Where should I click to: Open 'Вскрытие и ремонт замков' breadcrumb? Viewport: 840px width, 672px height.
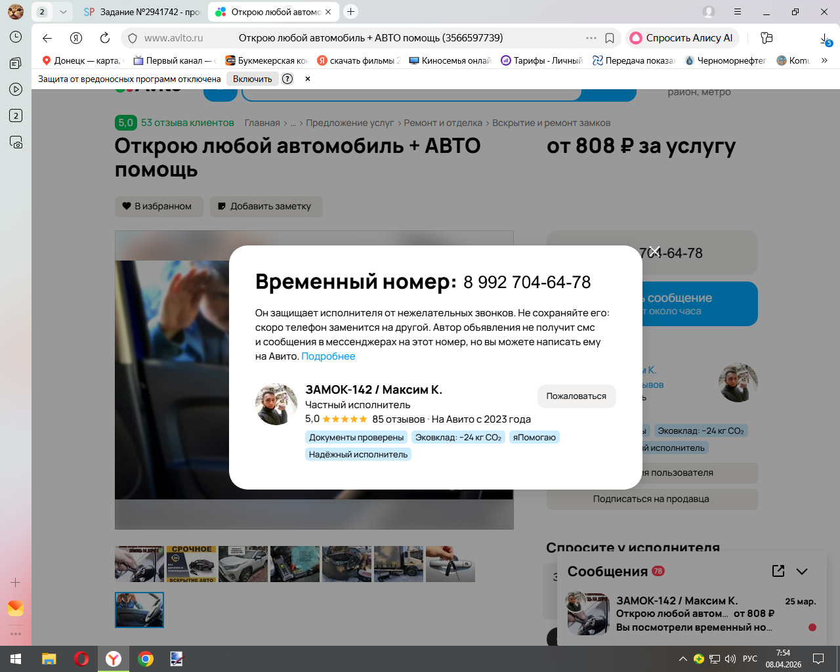pos(551,123)
